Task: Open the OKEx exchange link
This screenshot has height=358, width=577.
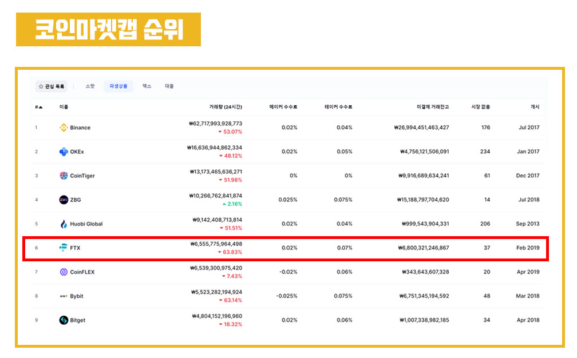Action: [x=77, y=152]
